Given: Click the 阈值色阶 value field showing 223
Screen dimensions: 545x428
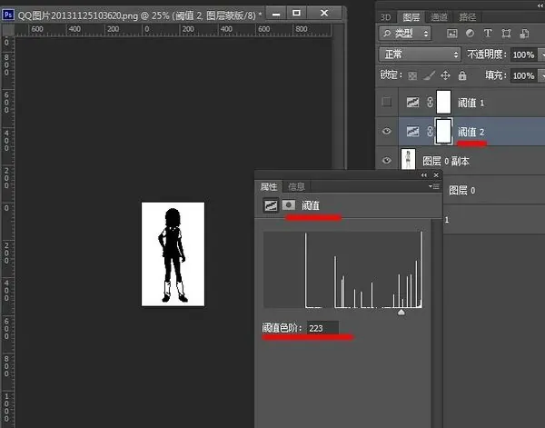Looking at the screenshot, I should pyautogui.click(x=322, y=328).
